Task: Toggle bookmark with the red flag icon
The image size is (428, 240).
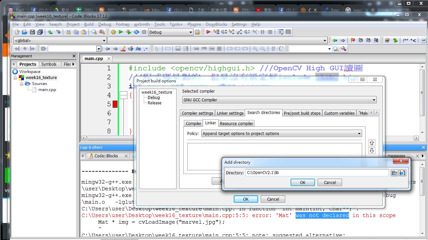Action: [353, 40]
